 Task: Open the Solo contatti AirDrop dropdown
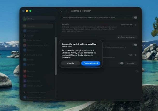(x=128, y=25)
